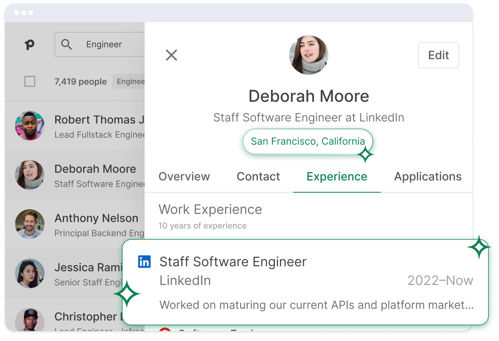Click Christopher's avatar with the cap
The width and height of the screenshot is (499, 341).
point(29,319)
